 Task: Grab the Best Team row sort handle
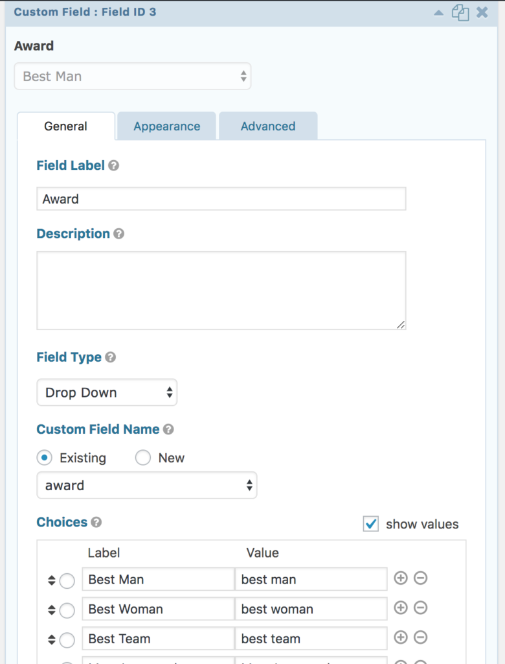(x=52, y=639)
